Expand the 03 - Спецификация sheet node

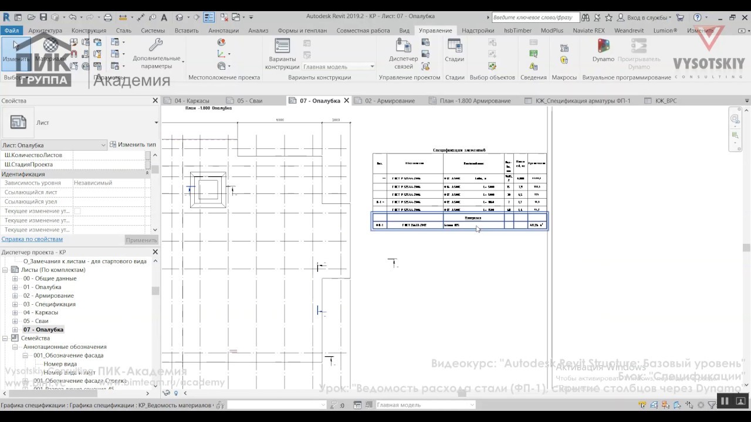pyautogui.click(x=15, y=304)
